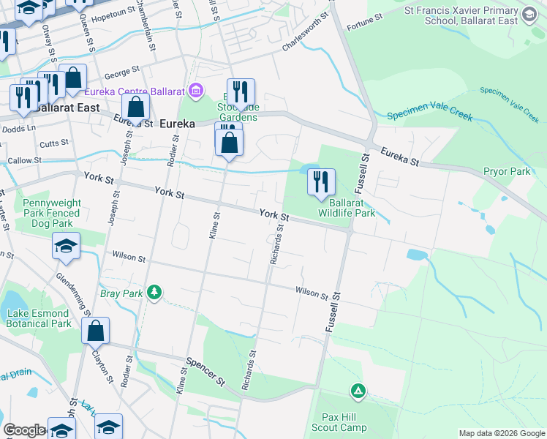
Task: Click the Lake Esmond Botanical Park label
Action: pos(38,318)
